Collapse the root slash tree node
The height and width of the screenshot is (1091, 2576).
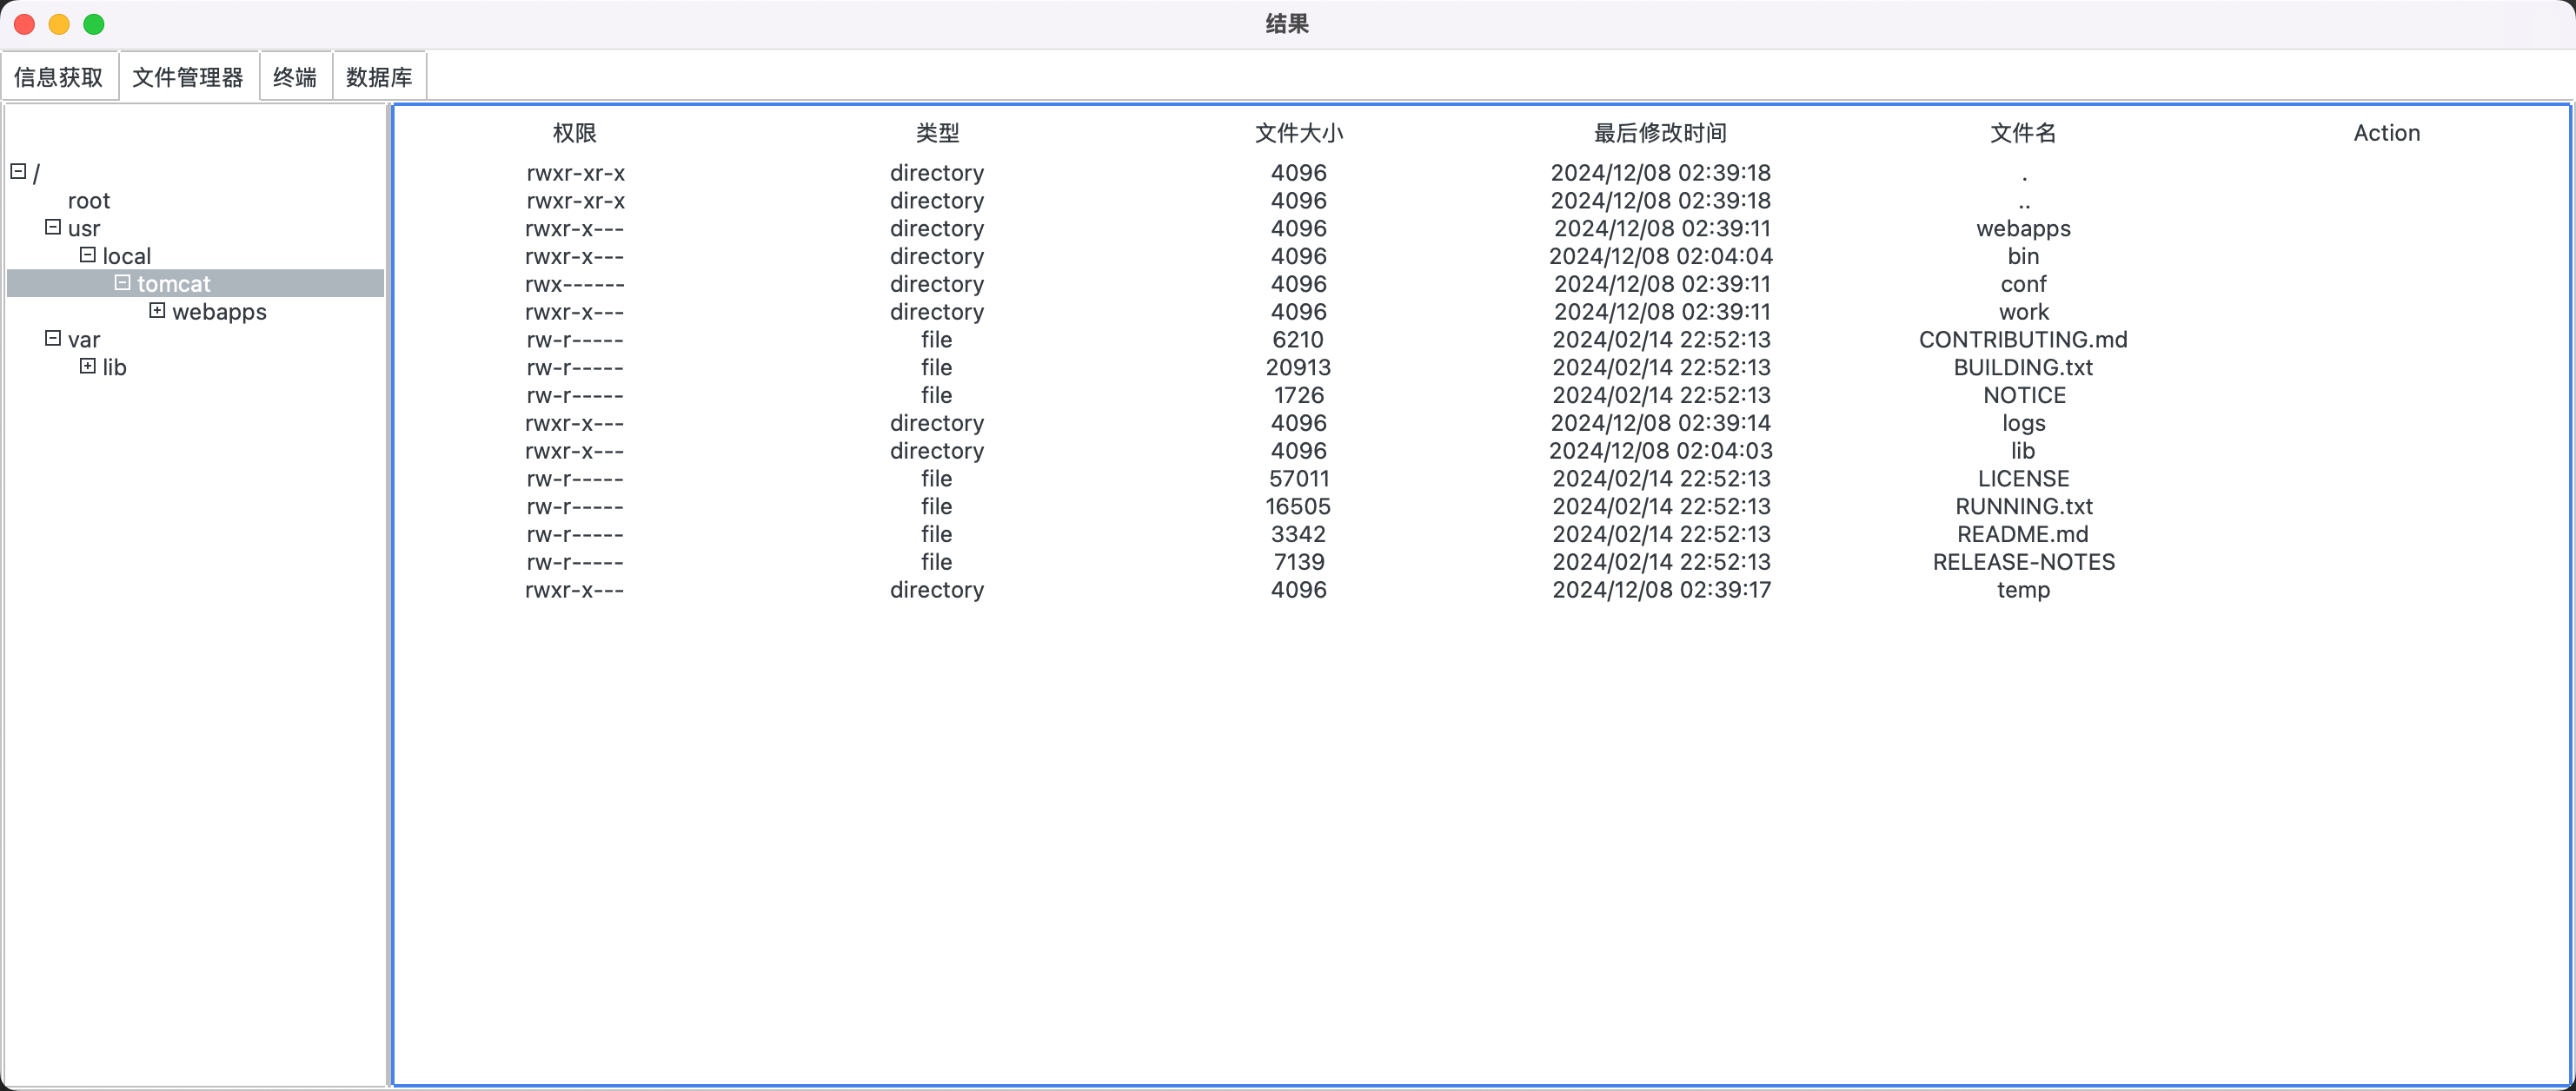point(18,171)
